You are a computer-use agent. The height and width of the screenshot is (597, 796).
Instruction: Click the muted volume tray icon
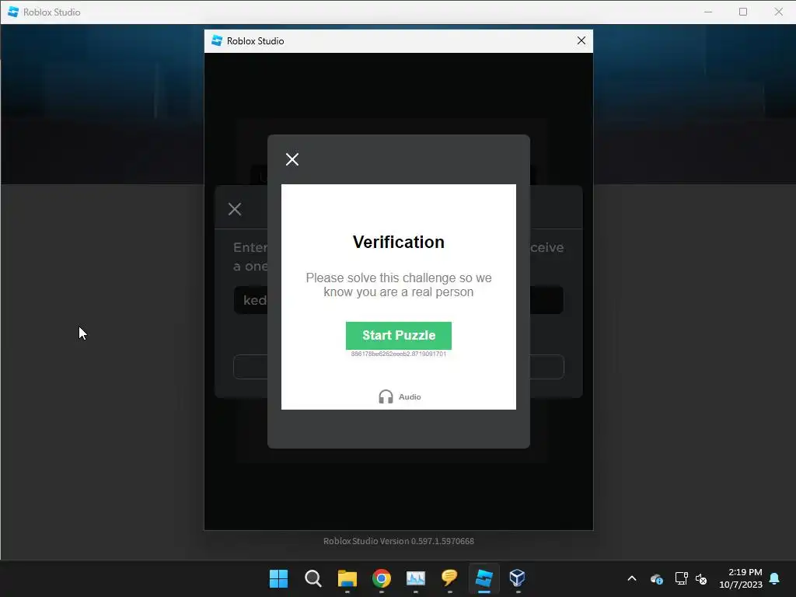point(701,578)
